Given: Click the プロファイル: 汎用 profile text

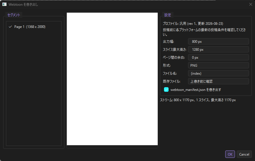Looking at the screenshot, I should [x=193, y=23].
